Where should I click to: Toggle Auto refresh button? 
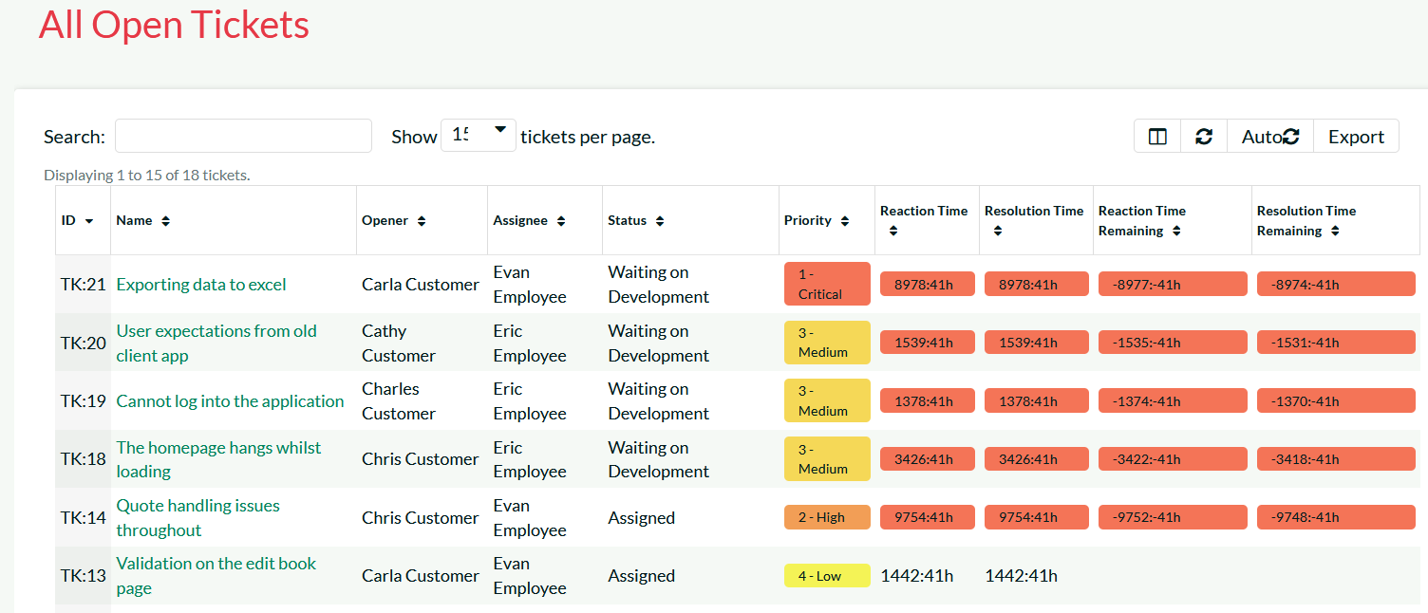tap(1270, 137)
